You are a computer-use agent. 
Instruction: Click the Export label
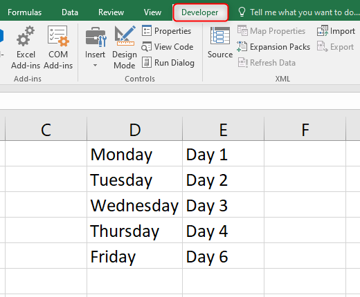point(342,47)
